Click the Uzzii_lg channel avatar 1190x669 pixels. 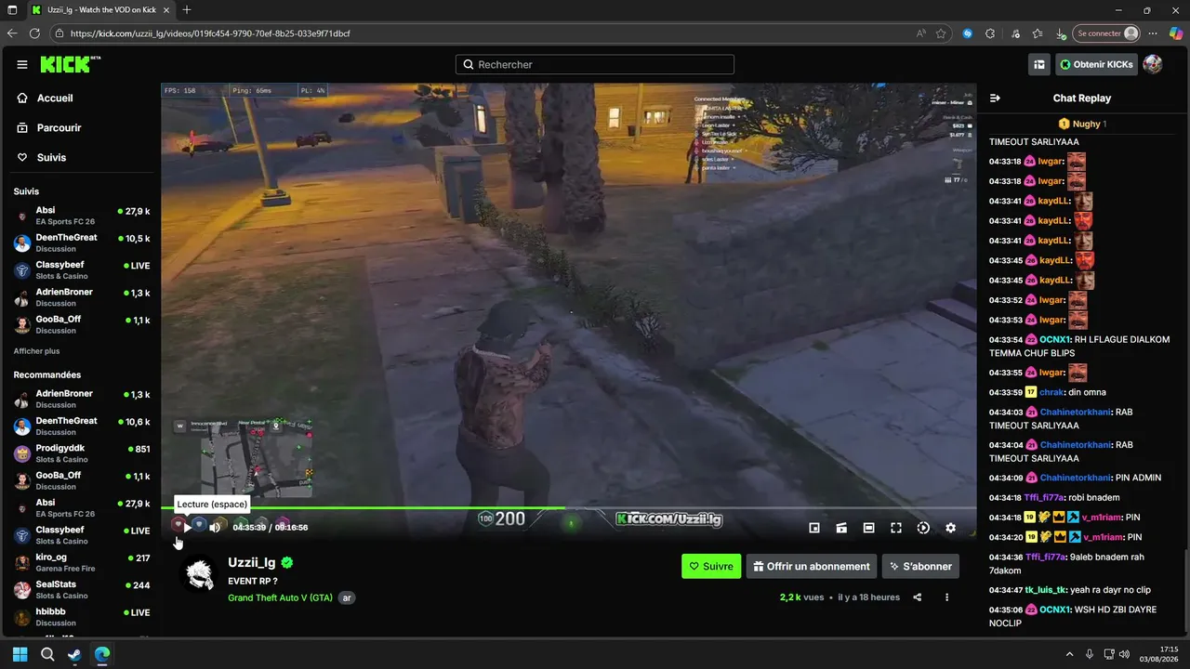[199, 575]
